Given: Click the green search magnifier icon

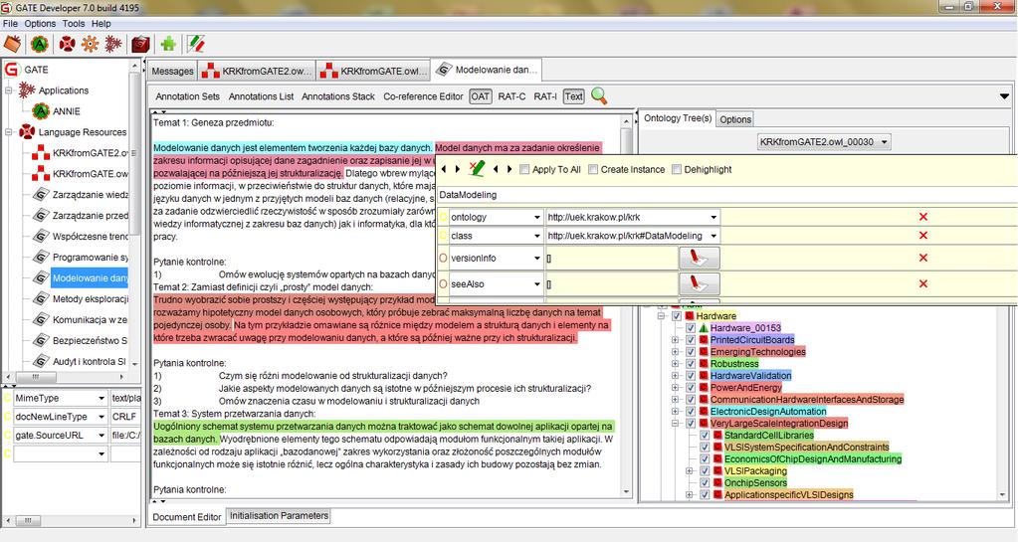Looking at the screenshot, I should point(599,96).
